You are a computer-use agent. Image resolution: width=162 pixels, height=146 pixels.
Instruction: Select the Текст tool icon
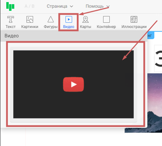[x=10, y=19]
